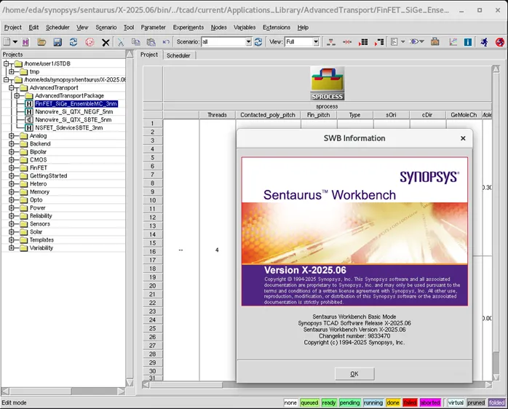Click experiment row number 16
This screenshot has height=409, width=508.
click(x=153, y=252)
